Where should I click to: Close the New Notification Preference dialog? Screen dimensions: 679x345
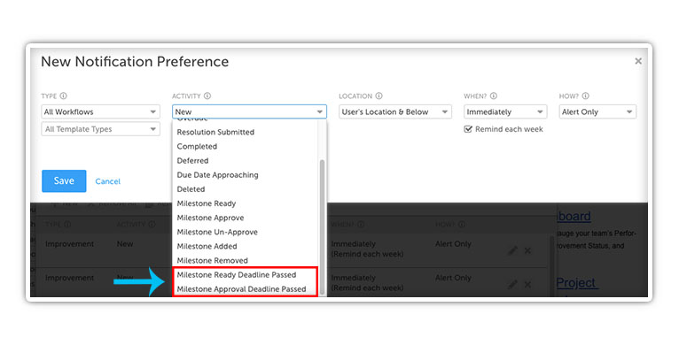tap(638, 61)
